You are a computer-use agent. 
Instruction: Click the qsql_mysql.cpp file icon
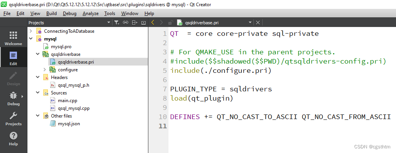[x=53, y=108]
